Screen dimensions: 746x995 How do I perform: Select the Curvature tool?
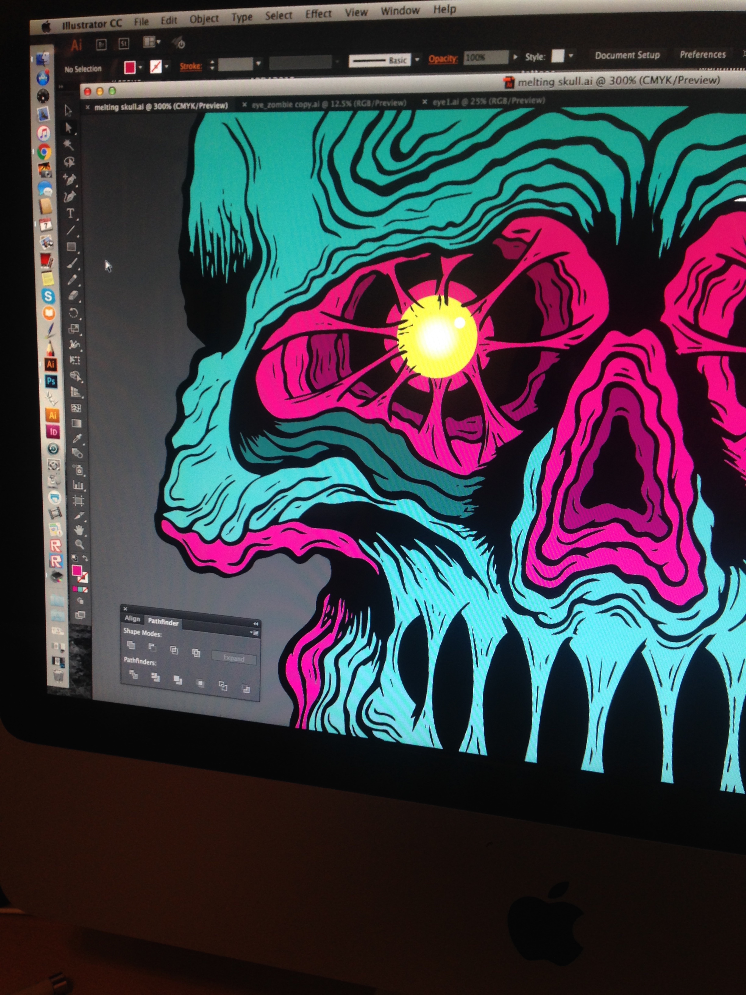(70, 196)
